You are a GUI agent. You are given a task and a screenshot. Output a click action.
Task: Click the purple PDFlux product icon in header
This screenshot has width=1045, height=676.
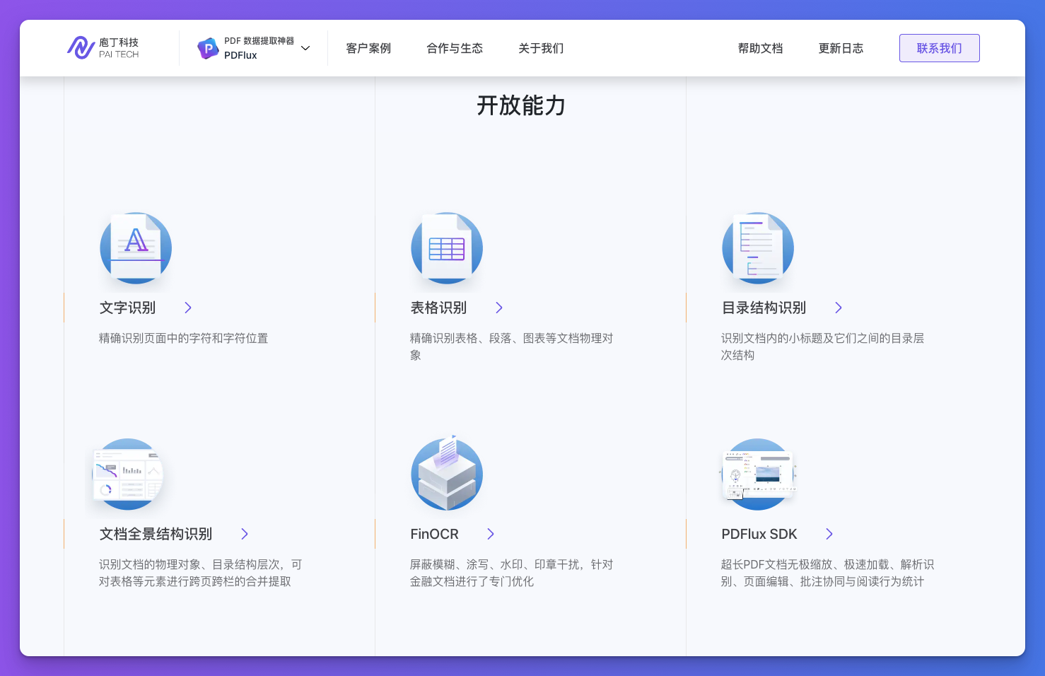(208, 47)
